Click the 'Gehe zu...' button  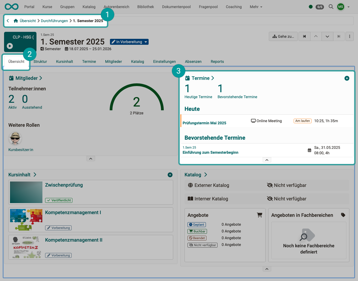(x=283, y=36)
